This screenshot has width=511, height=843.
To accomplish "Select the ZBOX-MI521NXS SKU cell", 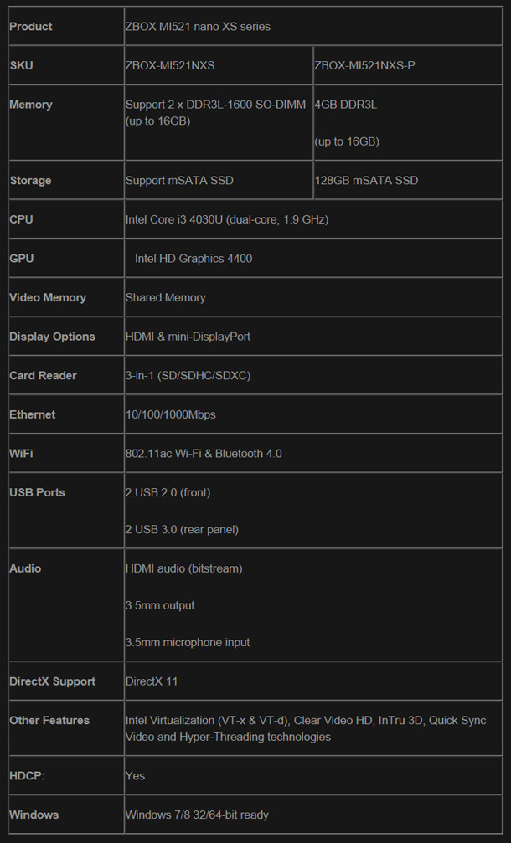I will [219, 65].
